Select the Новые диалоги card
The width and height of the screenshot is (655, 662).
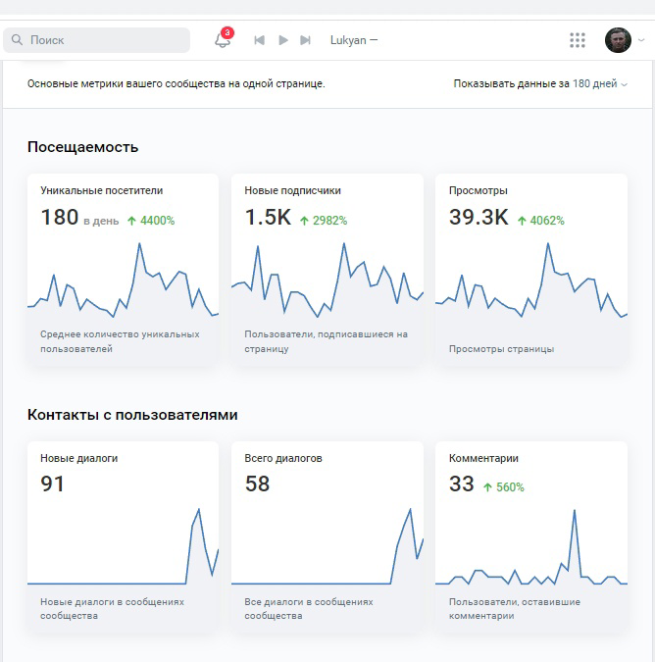tap(123, 536)
